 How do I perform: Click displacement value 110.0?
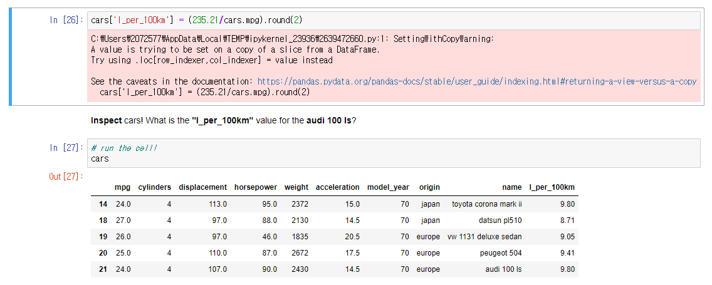pos(217,253)
